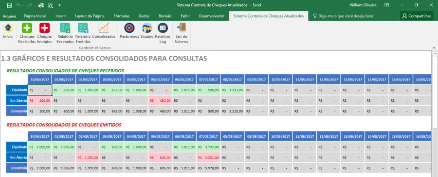Select Em Aberto R$ 605,00 cell in Emitidos

tap(160, 157)
